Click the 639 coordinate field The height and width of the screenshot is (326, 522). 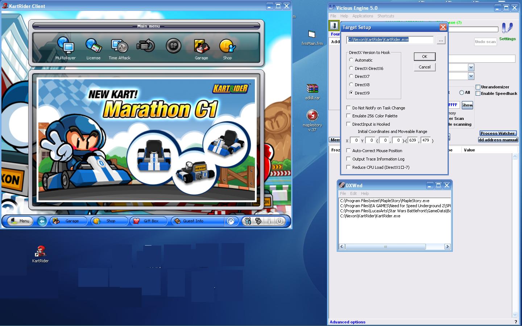(x=413, y=140)
